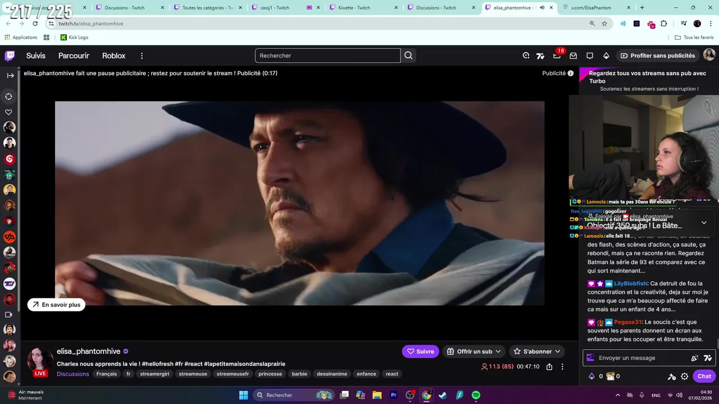The height and width of the screenshot is (404, 719).
Task: Switch to the Toutes les catégories tab
Action: [x=207, y=8]
